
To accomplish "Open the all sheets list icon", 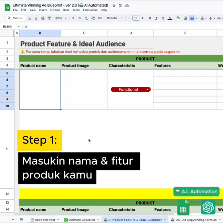I will (x=21, y=220).
